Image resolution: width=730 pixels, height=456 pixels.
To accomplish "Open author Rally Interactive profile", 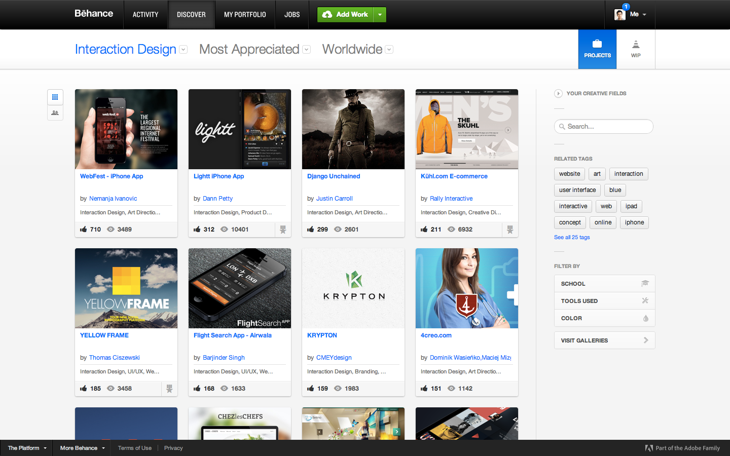I will click(x=451, y=199).
